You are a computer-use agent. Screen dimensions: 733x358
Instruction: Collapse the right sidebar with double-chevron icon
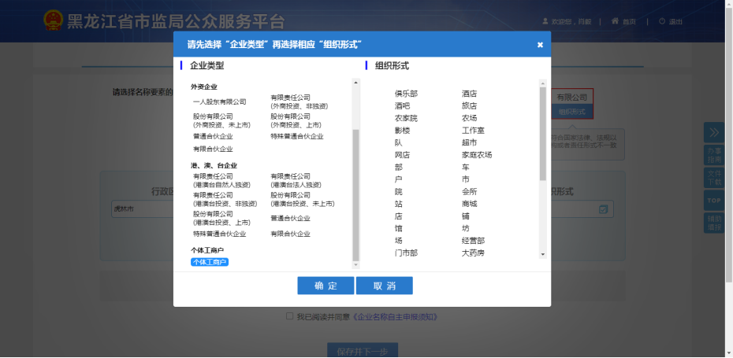[714, 132]
